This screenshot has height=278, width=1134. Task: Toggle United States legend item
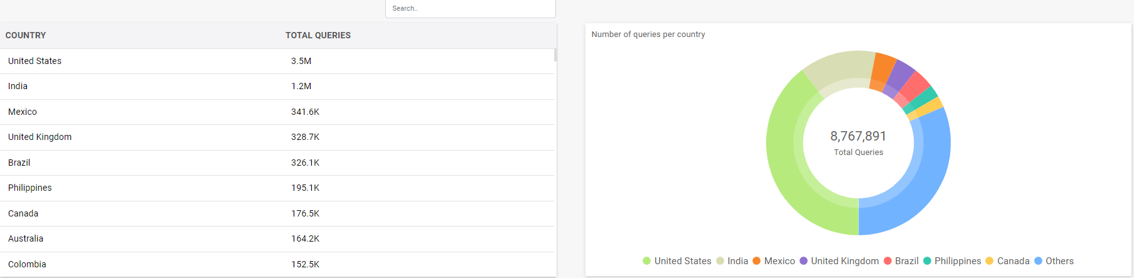click(x=677, y=261)
